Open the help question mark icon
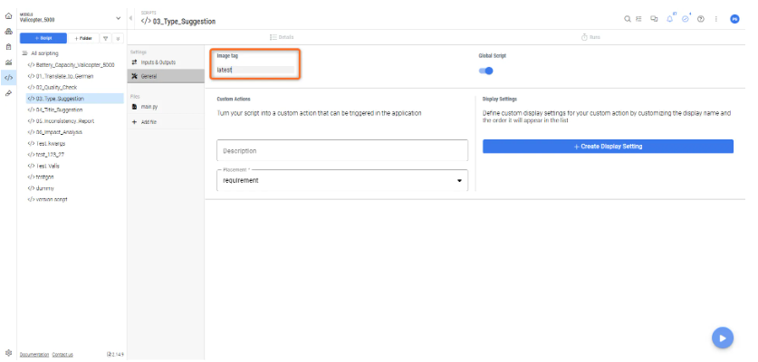The height and width of the screenshot is (362, 758). [701, 18]
